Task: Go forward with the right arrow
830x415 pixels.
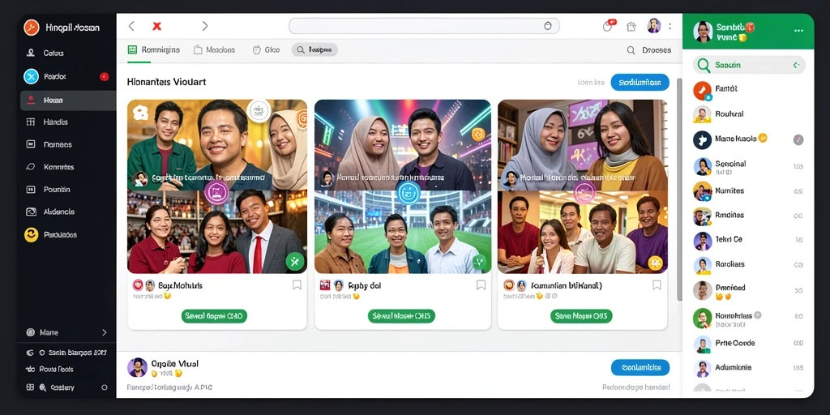Action: tap(205, 26)
